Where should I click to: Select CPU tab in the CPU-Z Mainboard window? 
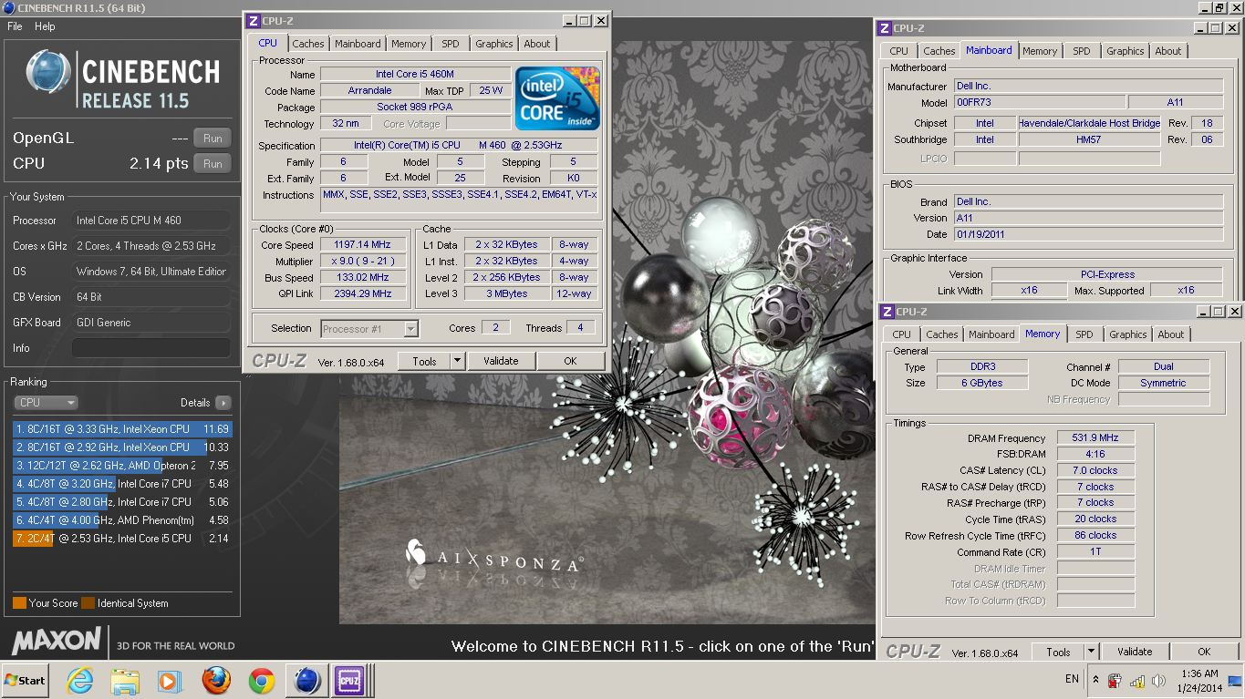coord(899,51)
